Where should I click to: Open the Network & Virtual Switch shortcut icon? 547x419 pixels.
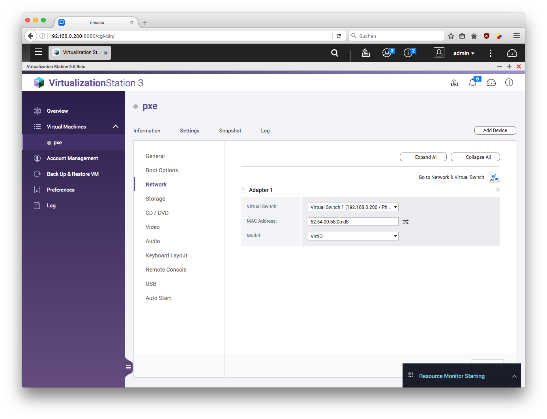[x=494, y=177]
